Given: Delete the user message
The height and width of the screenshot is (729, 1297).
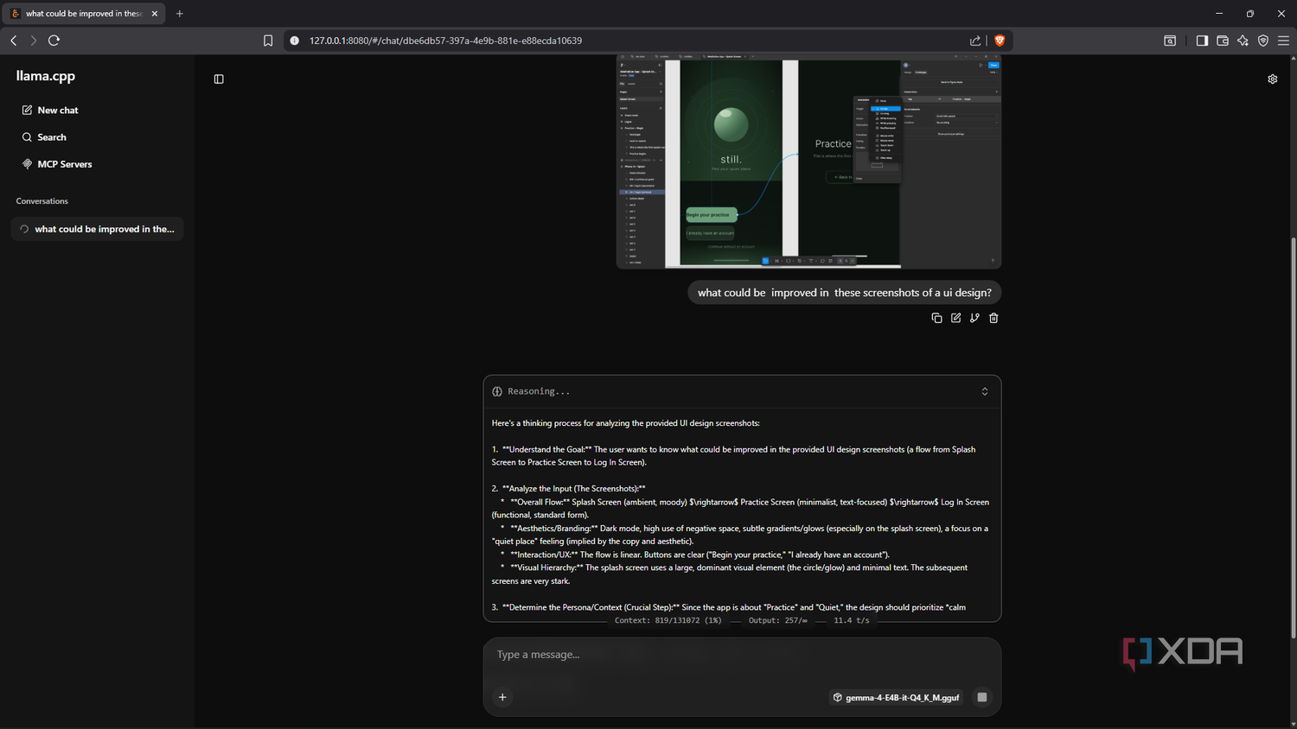Looking at the screenshot, I should (x=994, y=318).
